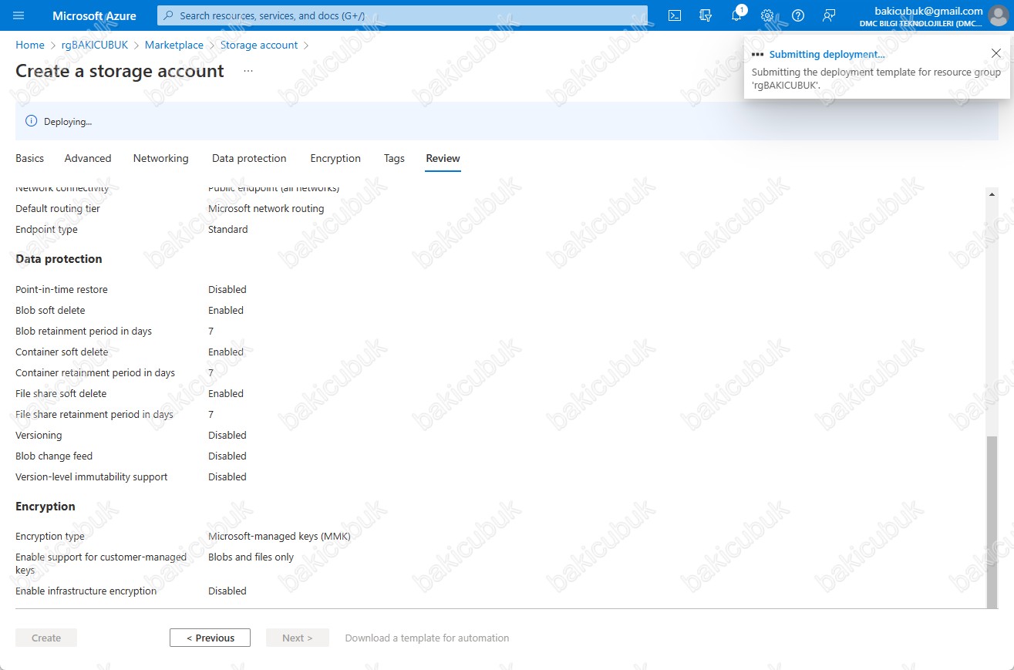Click the Default routing tier label
The height and width of the screenshot is (670, 1014).
(x=58, y=209)
